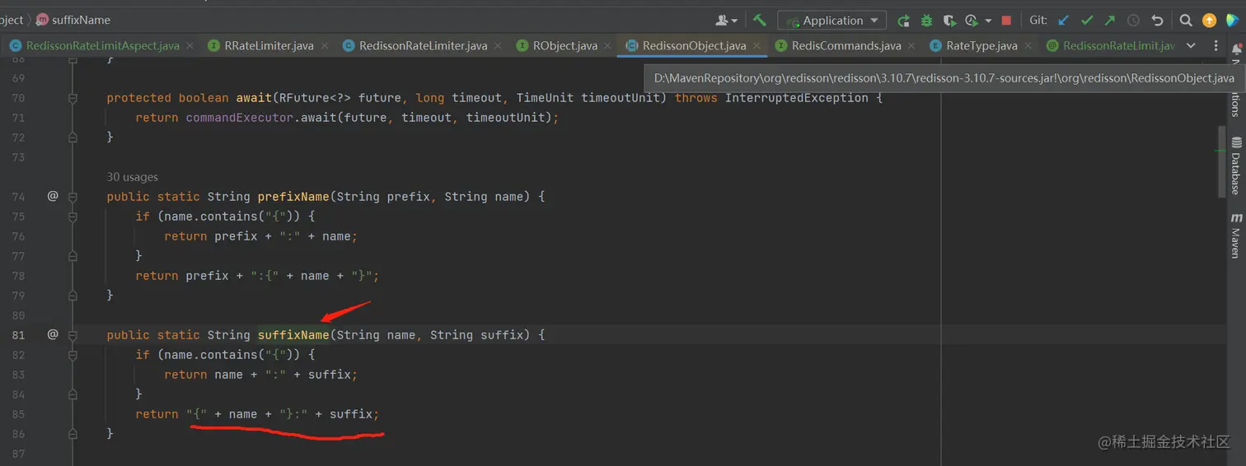Image resolution: width=1246 pixels, height=466 pixels.
Task: Open the Maven tool window
Action: point(1236,235)
